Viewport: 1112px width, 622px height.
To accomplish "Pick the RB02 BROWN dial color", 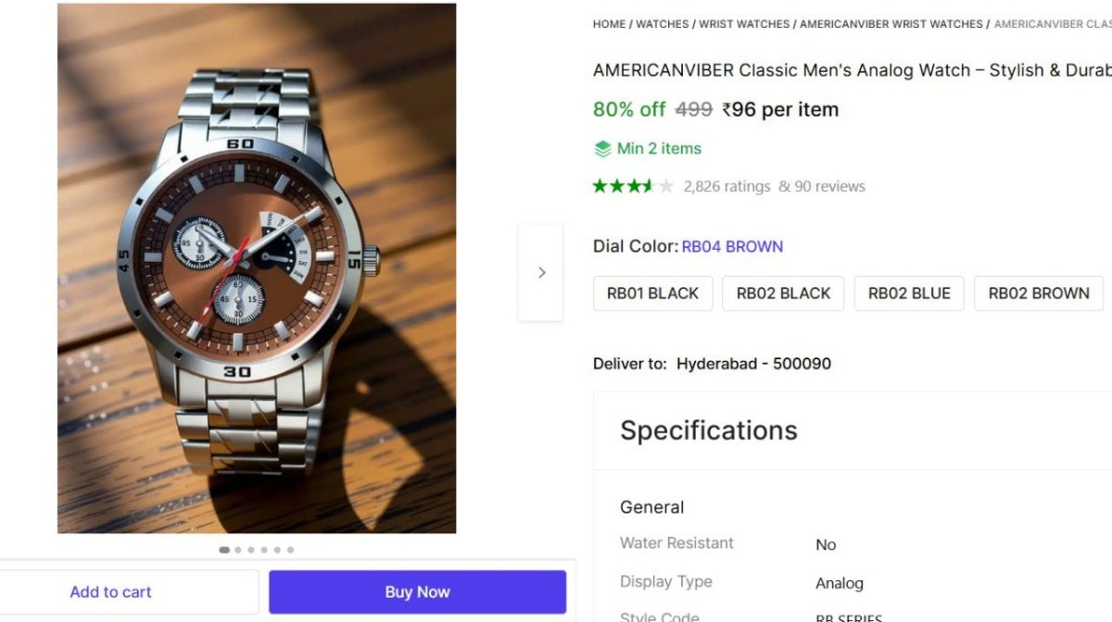I will point(1038,293).
